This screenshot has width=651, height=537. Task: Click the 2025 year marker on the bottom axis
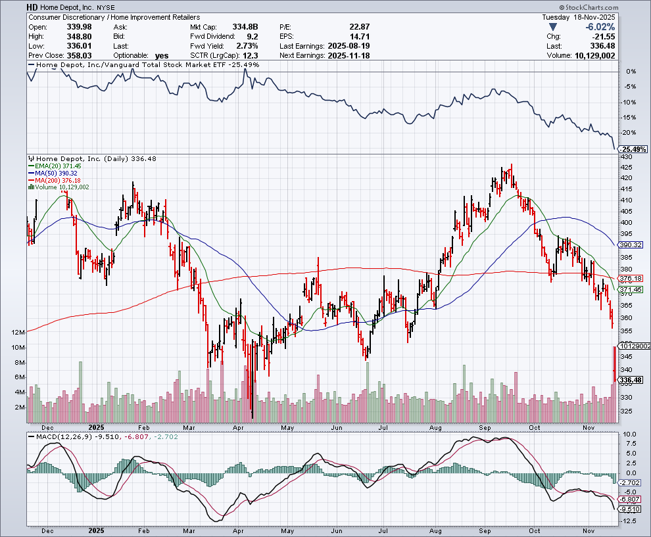click(97, 530)
